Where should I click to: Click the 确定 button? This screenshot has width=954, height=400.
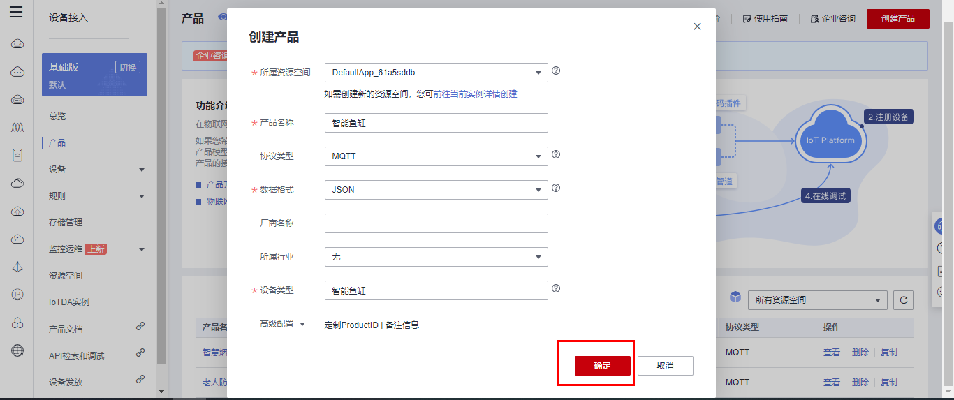602,366
